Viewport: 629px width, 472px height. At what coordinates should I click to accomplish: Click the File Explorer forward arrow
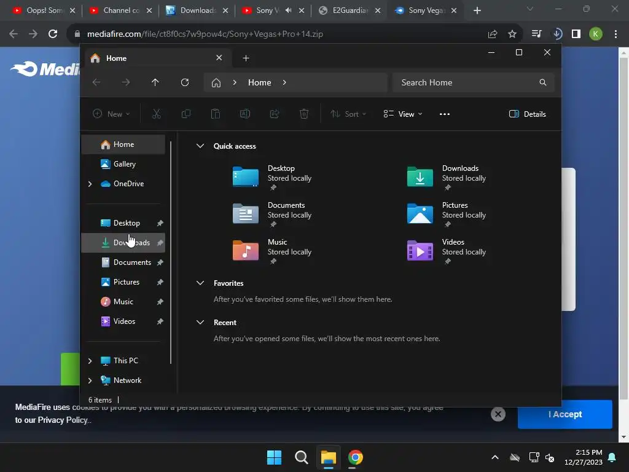coord(126,82)
